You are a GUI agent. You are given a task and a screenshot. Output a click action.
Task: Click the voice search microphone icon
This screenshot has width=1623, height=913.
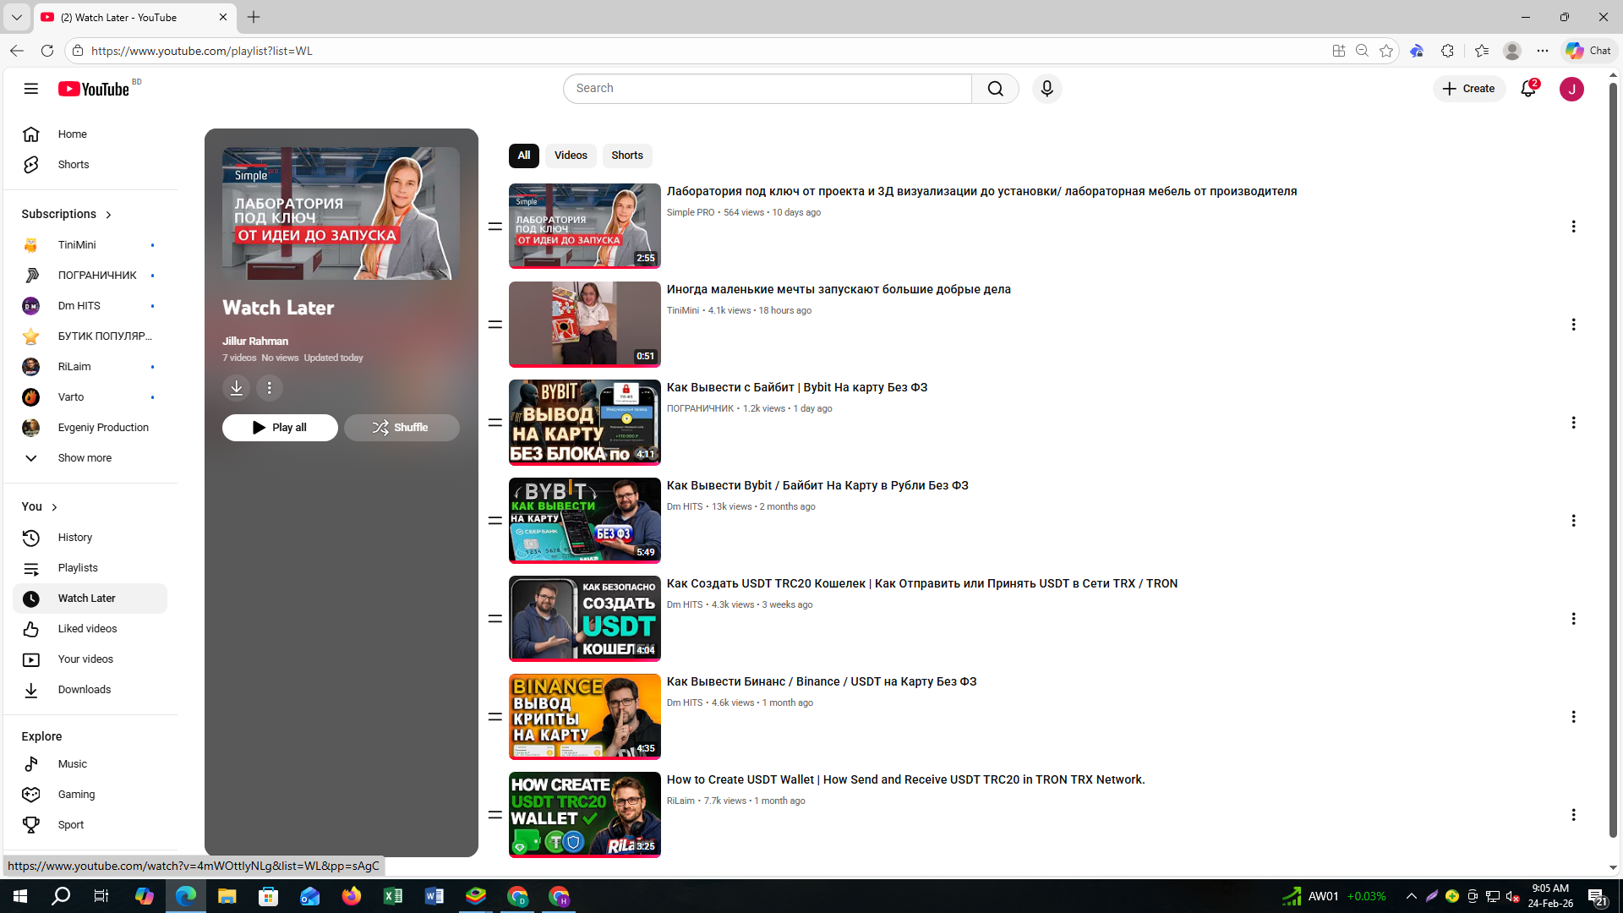click(x=1046, y=89)
